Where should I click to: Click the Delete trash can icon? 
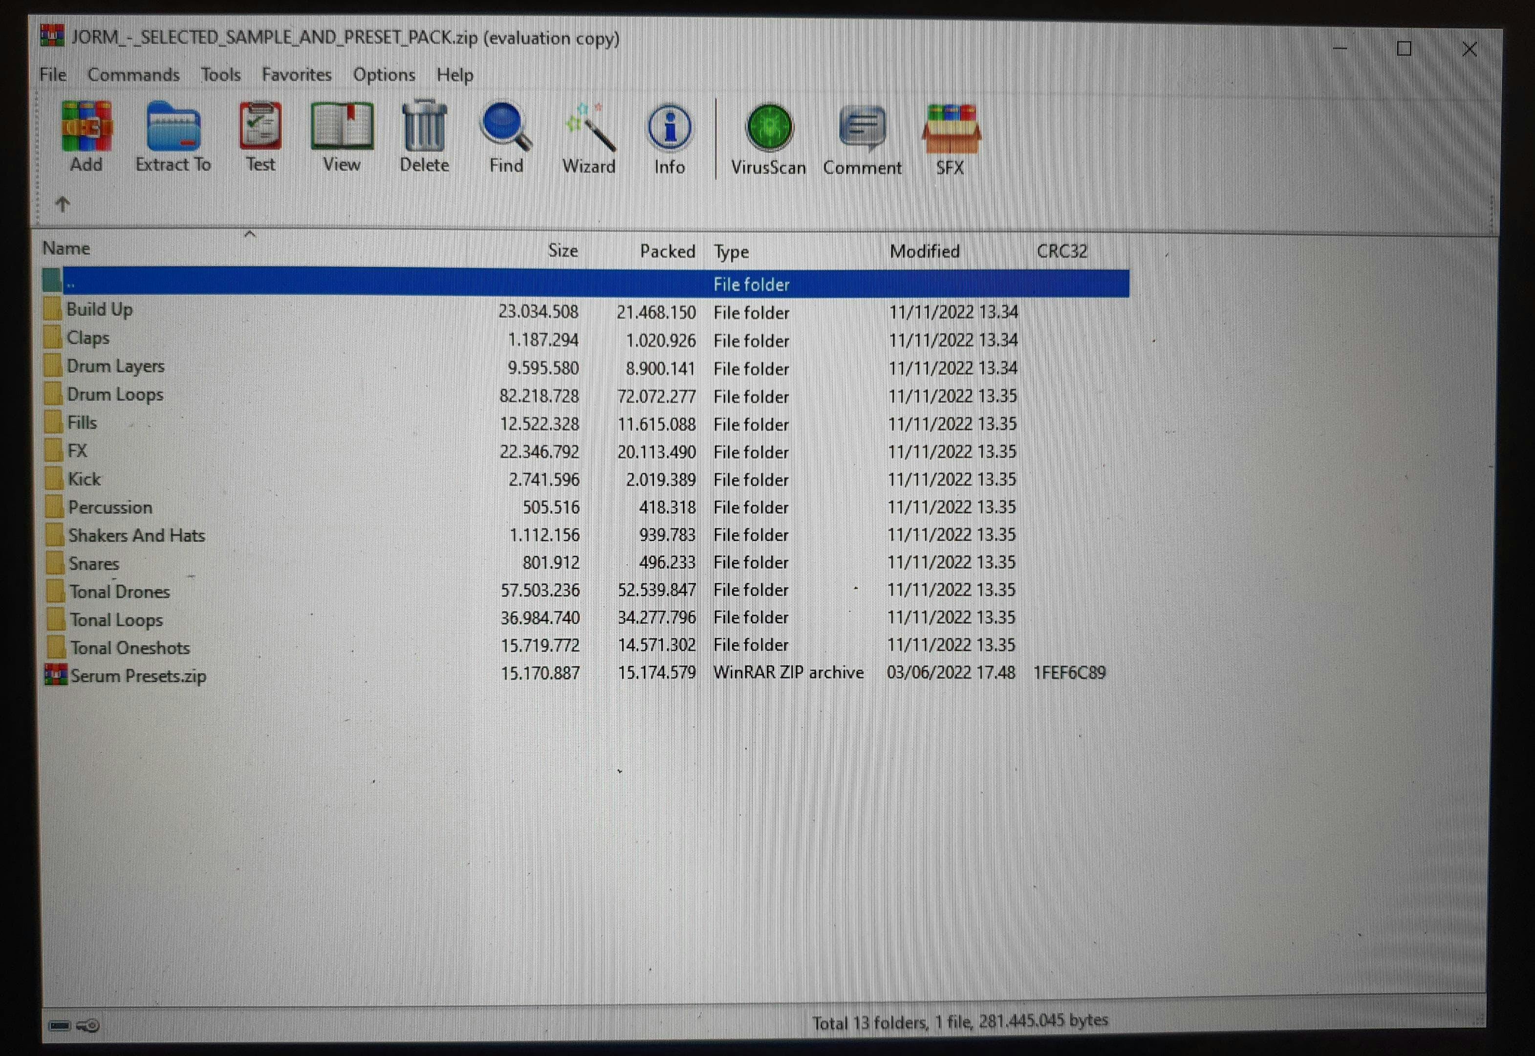424,136
